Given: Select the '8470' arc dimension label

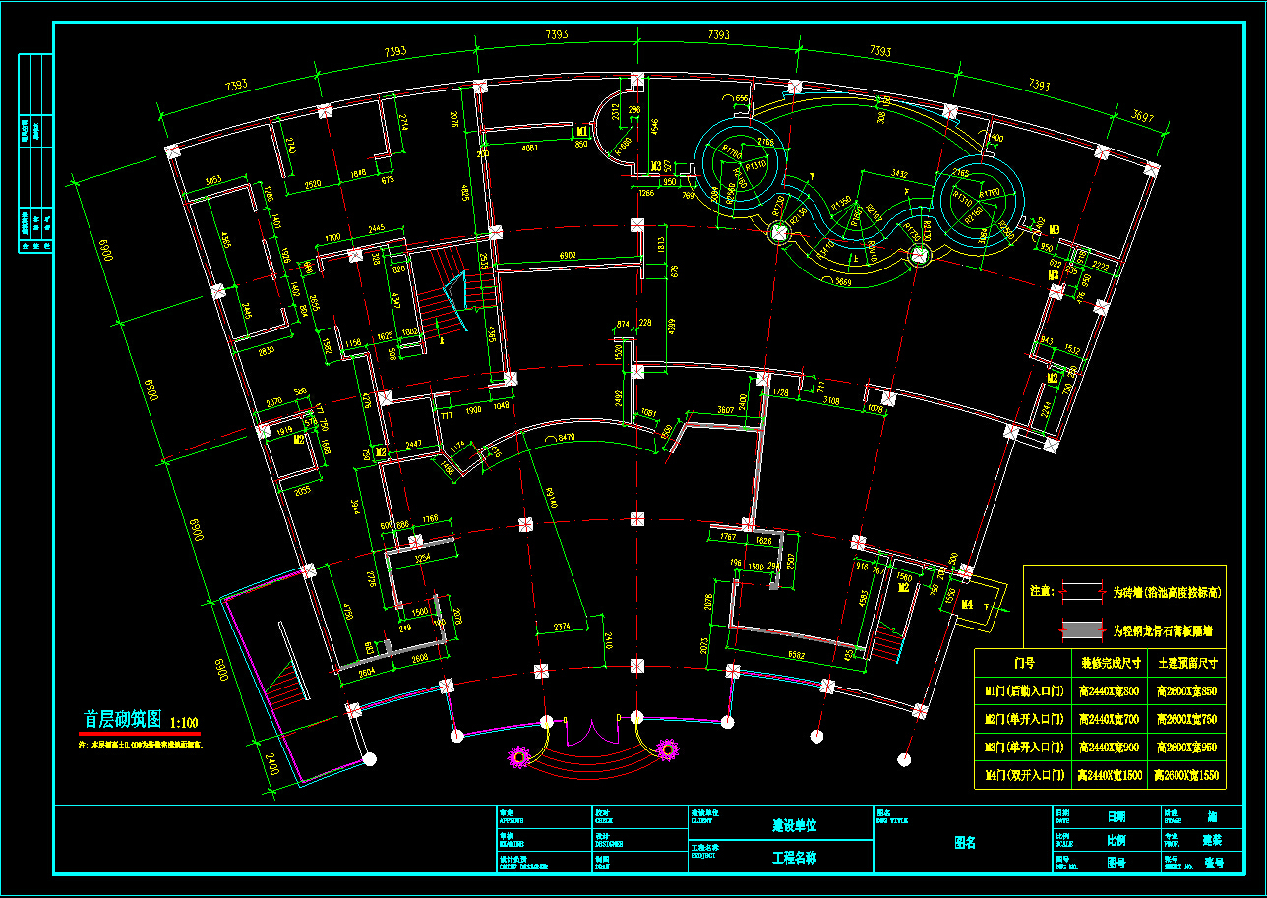Looking at the screenshot, I should point(567,437).
